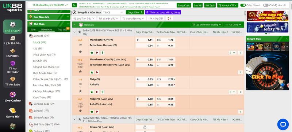Toggle the Chế độ nền tối switch
The image size is (292, 132).
[x=266, y=5]
